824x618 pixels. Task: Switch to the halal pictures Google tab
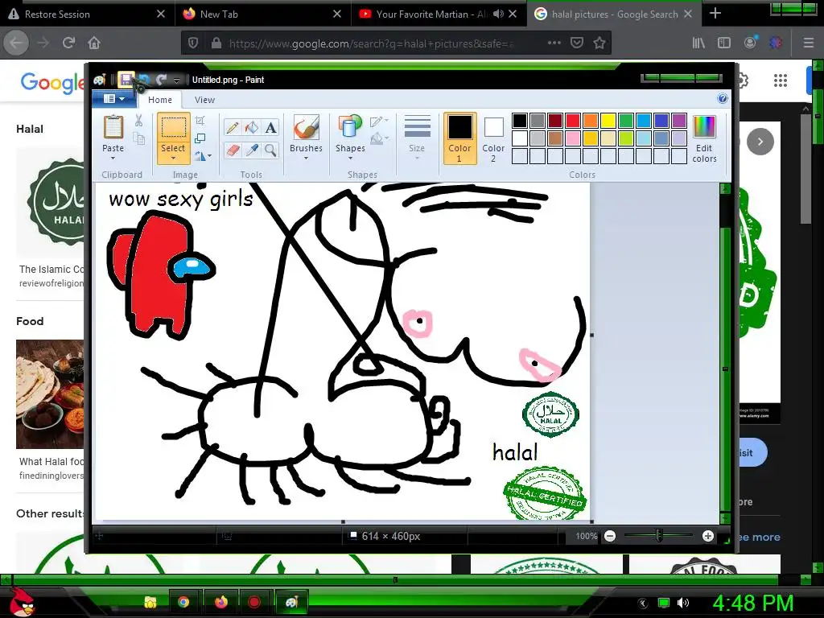[614, 14]
